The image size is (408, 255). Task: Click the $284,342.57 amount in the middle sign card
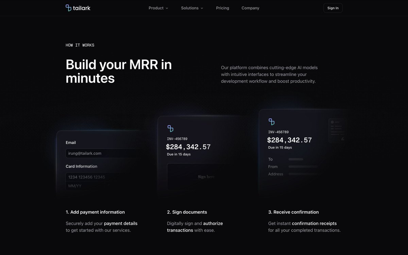click(188, 147)
